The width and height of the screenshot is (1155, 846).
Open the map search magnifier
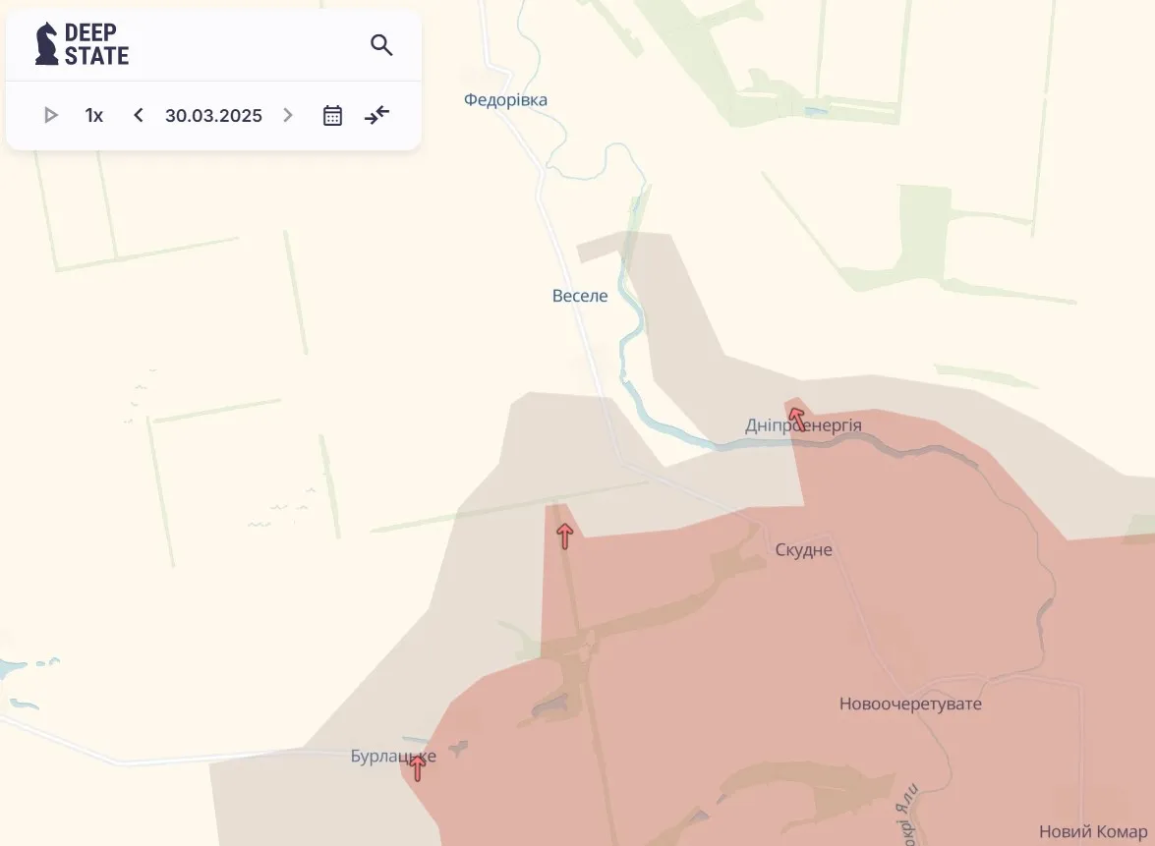tap(380, 45)
